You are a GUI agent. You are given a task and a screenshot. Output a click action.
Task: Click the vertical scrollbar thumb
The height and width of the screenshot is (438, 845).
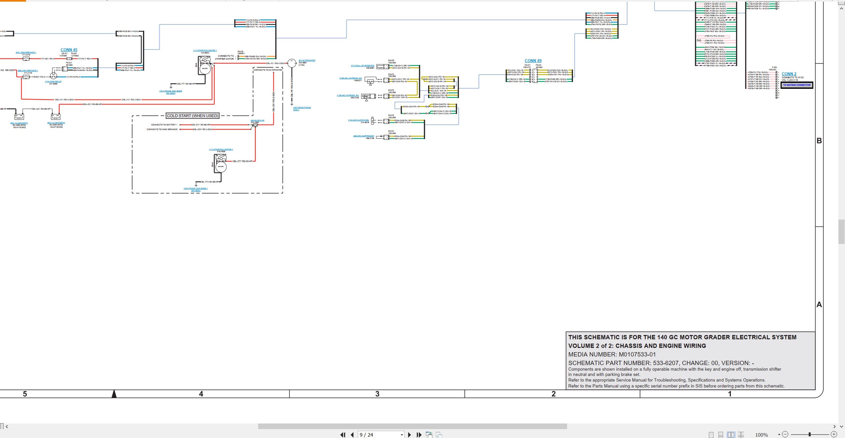point(842,231)
